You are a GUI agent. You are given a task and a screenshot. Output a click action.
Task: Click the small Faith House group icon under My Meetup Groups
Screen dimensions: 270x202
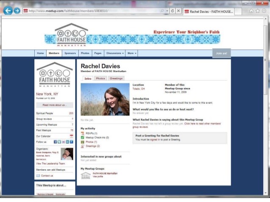[x=85, y=175]
